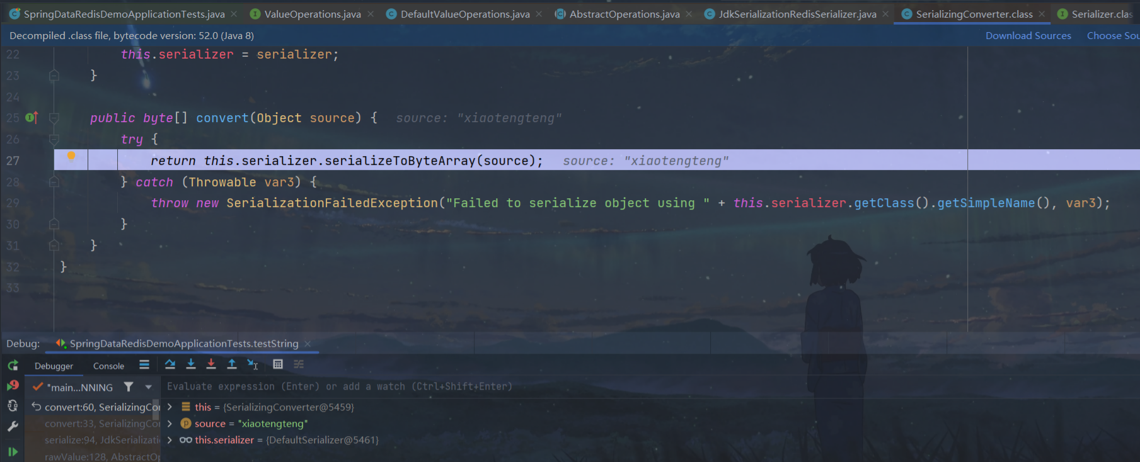Click the Download Sources link
This screenshot has height=462, width=1140.
pyautogui.click(x=1028, y=36)
